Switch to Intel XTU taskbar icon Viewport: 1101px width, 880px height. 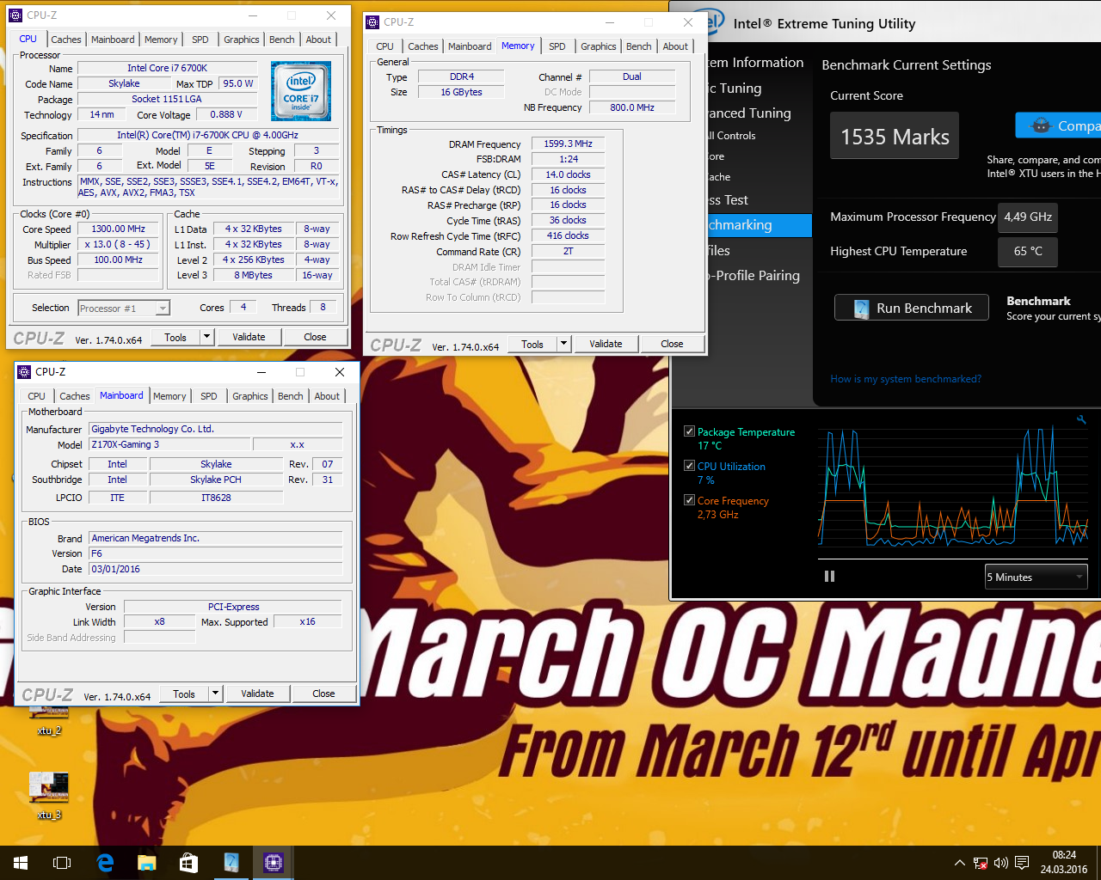tap(231, 863)
